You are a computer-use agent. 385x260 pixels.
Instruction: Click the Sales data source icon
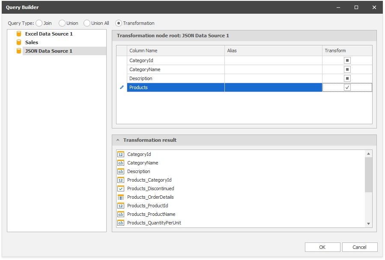[x=19, y=42]
